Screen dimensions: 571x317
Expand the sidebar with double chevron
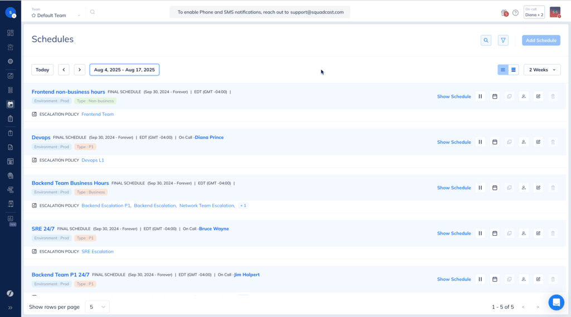point(11,308)
